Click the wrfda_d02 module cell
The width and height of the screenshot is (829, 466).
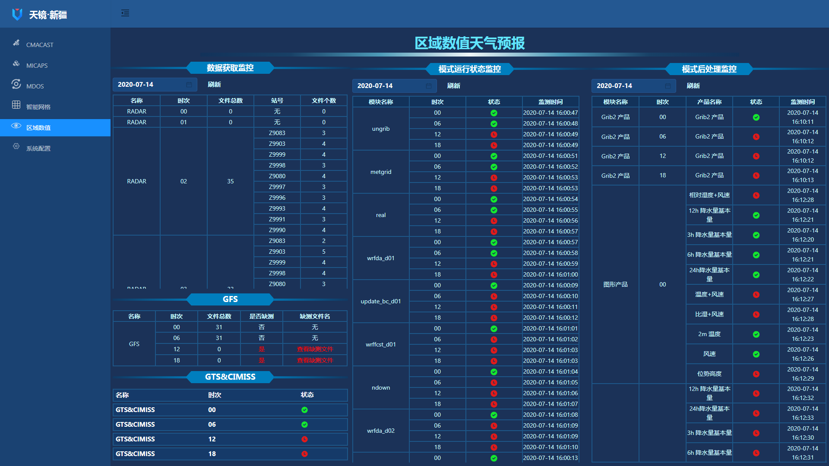[x=381, y=431]
